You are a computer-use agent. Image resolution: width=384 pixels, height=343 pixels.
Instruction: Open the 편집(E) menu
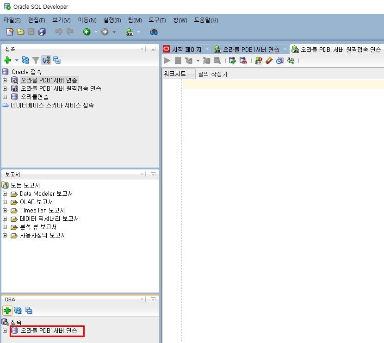tap(37, 20)
